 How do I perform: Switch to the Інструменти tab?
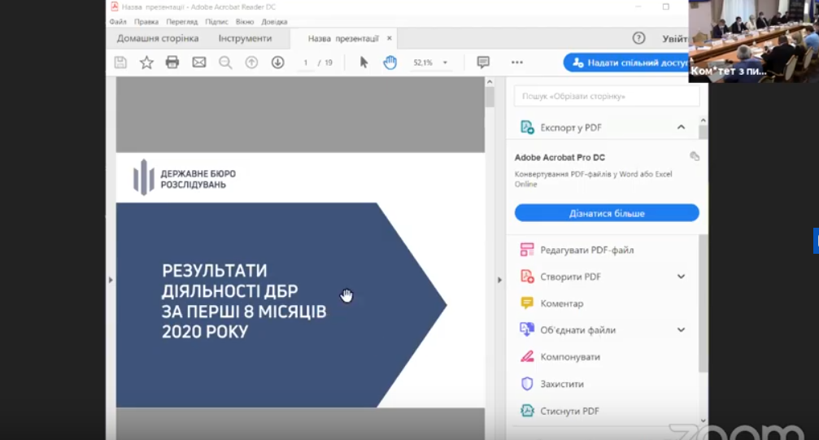[x=245, y=38]
